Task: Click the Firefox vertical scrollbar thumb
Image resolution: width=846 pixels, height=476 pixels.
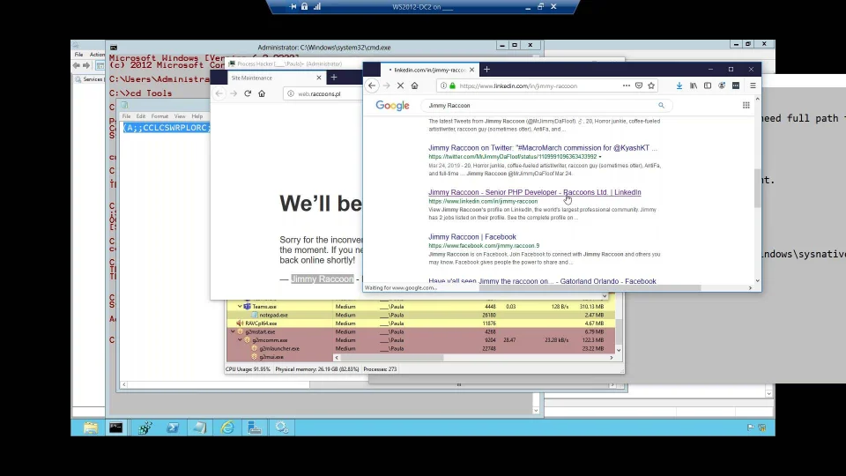Action: click(757, 189)
